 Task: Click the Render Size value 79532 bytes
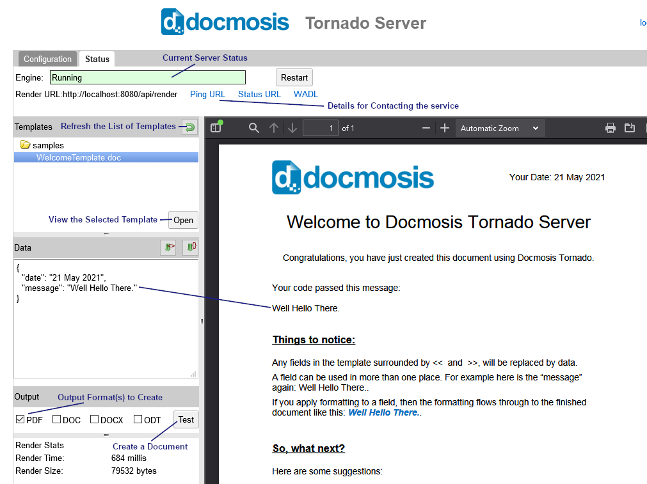coord(134,471)
